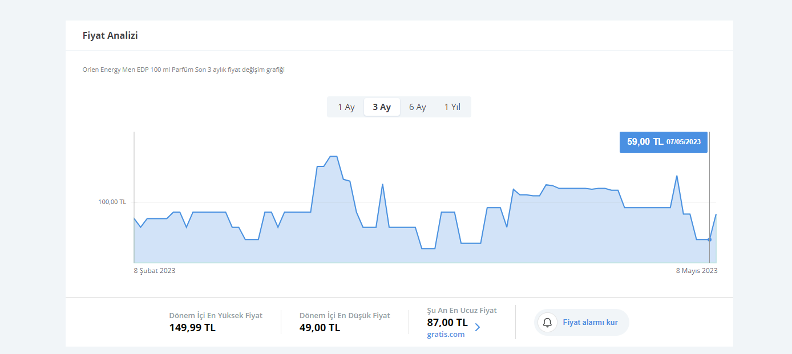
Task: Click the highest peak of the price chart
Action: coord(333,156)
